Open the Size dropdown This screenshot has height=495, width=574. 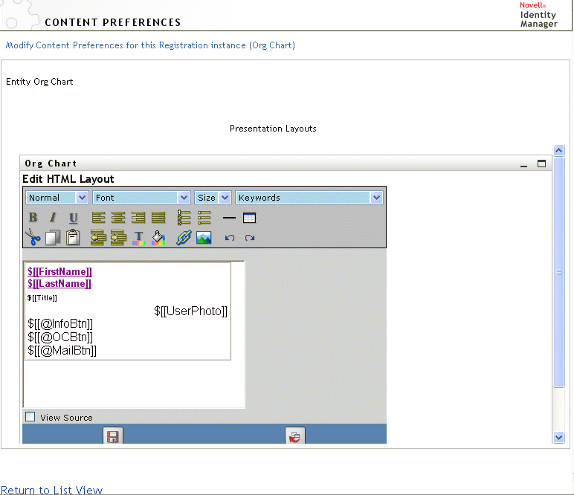(x=213, y=198)
